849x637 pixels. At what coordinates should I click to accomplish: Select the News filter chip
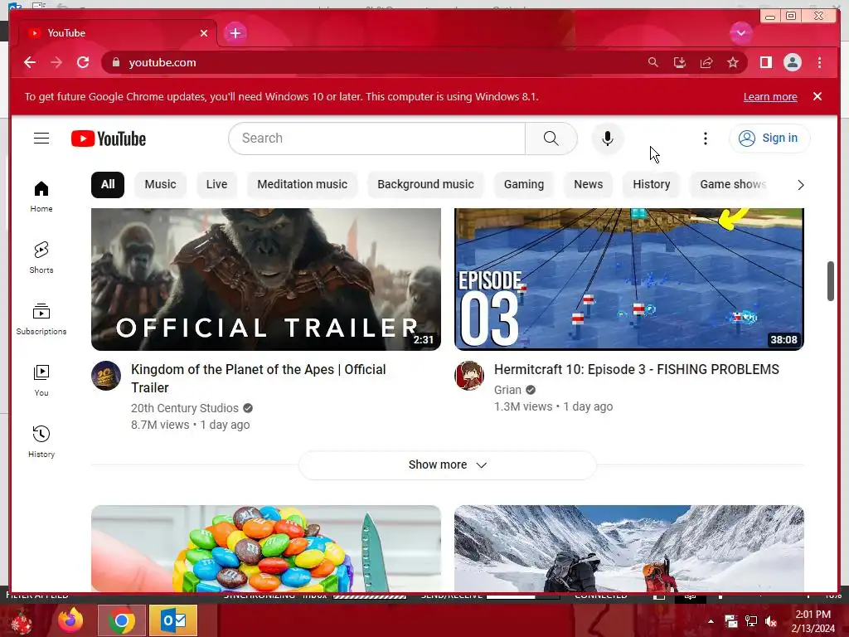click(x=588, y=184)
